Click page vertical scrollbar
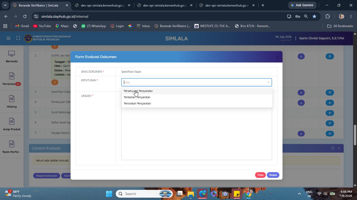Screen dimensions: 357x200 (x=355, y=135)
